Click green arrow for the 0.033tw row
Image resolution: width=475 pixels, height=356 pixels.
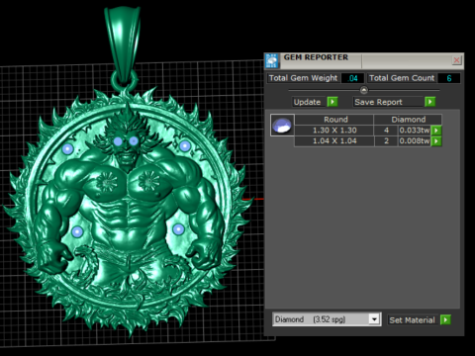click(436, 131)
